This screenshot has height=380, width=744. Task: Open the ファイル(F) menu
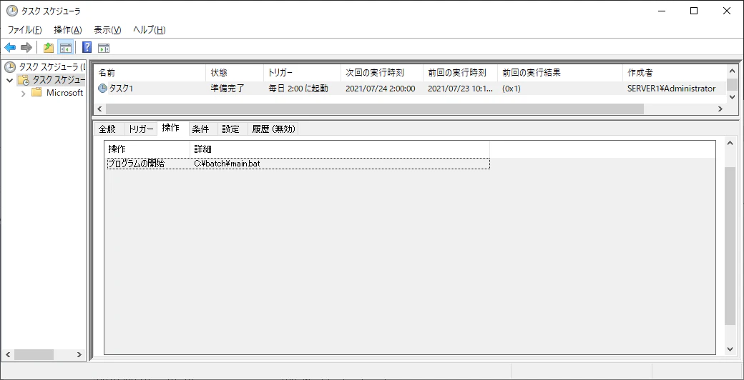coord(24,30)
